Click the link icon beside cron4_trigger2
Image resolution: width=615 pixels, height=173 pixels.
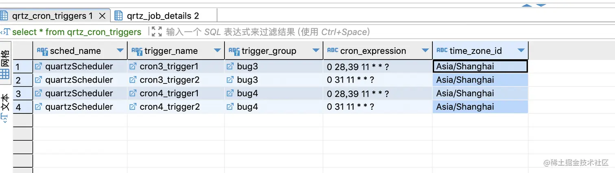(x=133, y=107)
